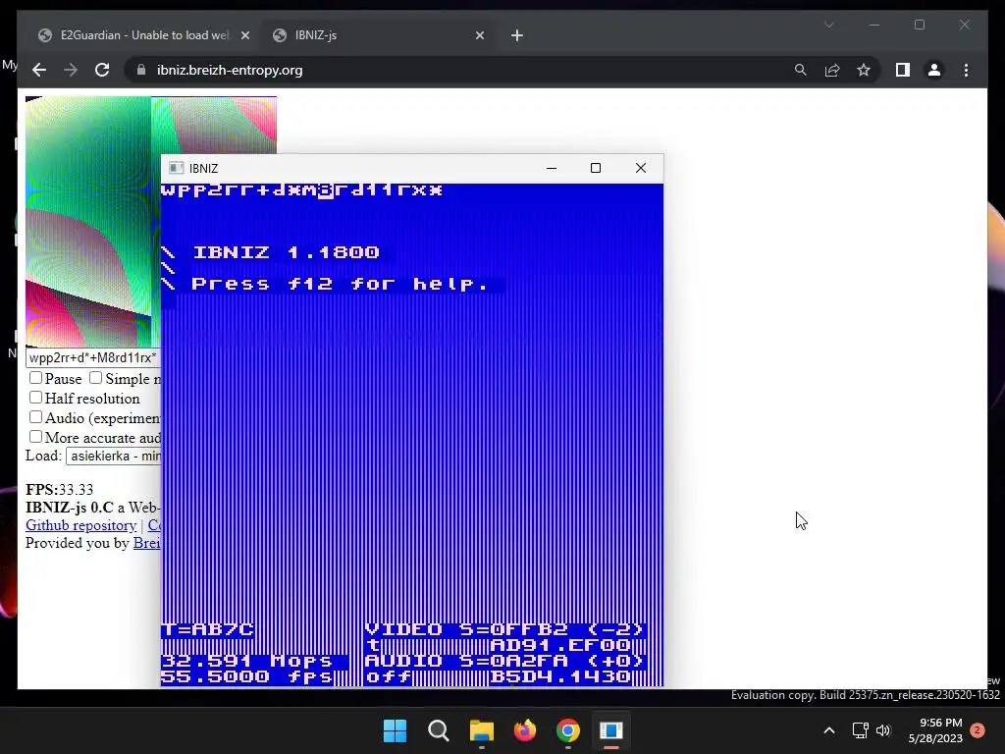Open Windows taskbar search
1005x754 pixels.
pyautogui.click(x=439, y=730)
